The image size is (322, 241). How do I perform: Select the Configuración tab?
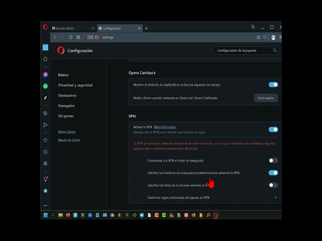pyautogui.click(x=120, y=28)
